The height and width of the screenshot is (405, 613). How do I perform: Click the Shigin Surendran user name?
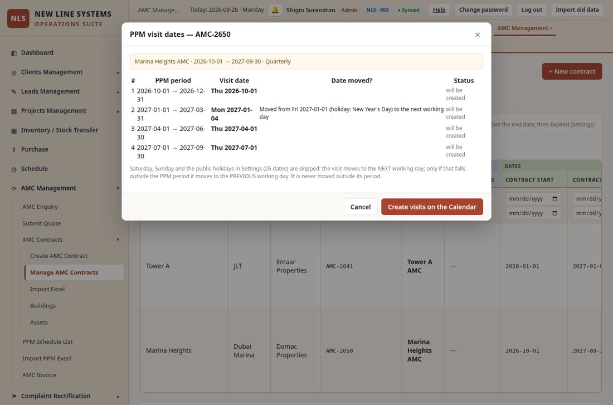[x=310, y=10]
